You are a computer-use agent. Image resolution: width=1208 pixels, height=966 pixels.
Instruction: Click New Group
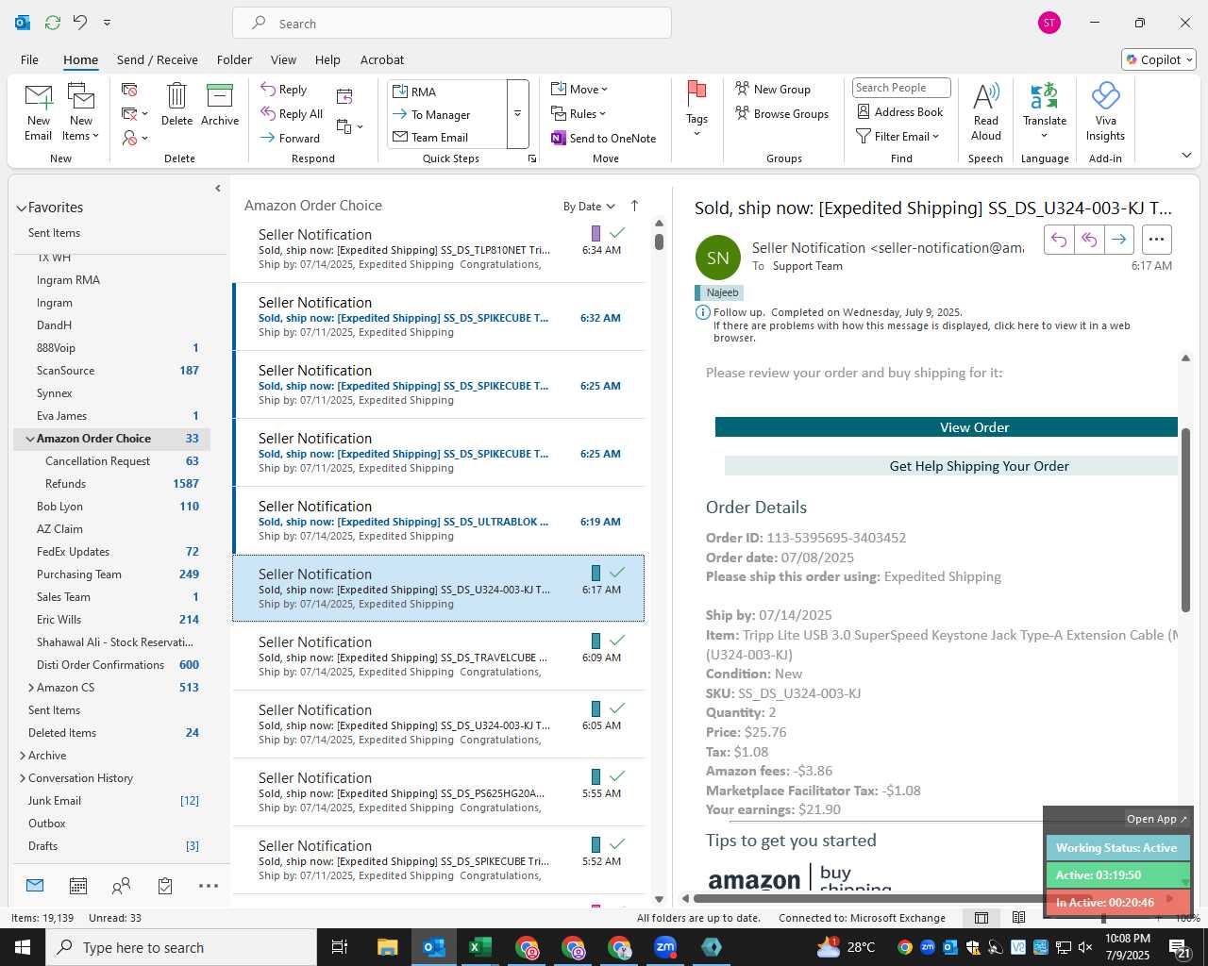(773, 90)
